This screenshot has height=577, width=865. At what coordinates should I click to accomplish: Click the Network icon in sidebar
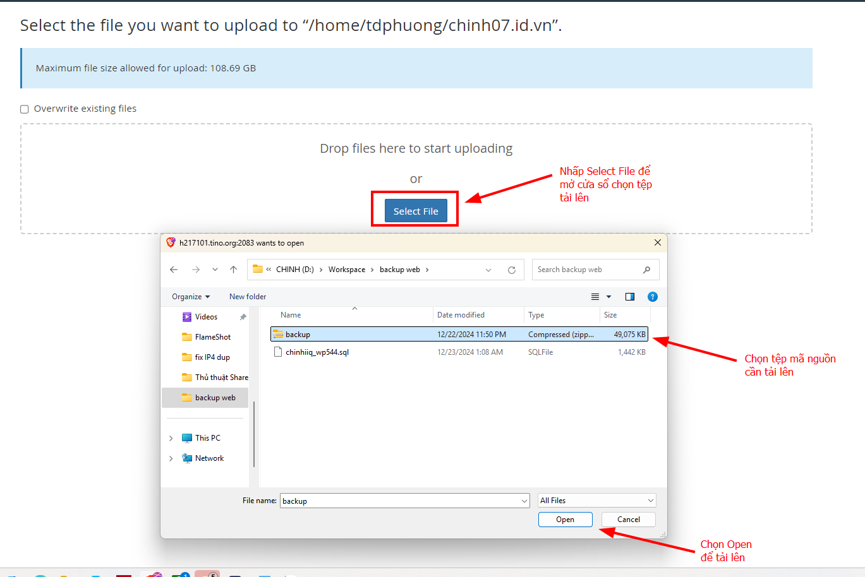click(x=187, y=458)
